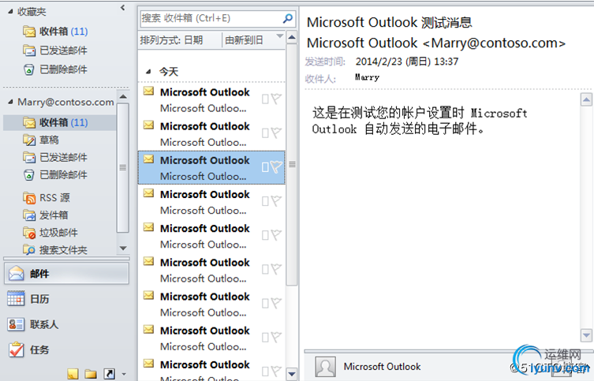This screenshot has height=381, width=594.
Task: Click the folder tree scroll-up arrow
Action: point(123,96)
